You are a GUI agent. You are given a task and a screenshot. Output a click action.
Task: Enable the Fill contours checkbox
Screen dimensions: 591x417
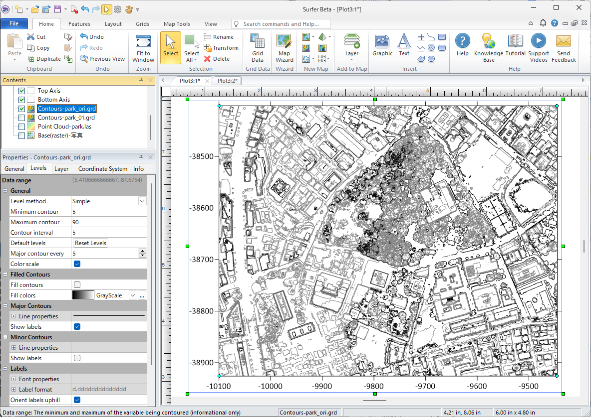77,285
